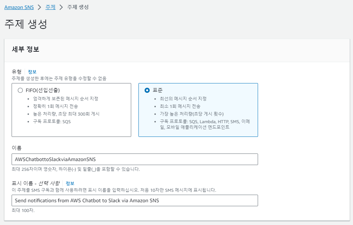The height and width of the screenshot is (225, 353).
Task: Click the 표시 이름 input field
Action: pyautogui.click(x=134, y=200)
